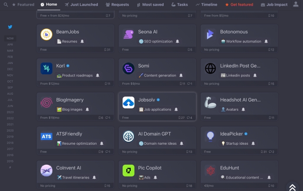Screen dimensions: 303x191
Task: Open the Most saved tab
Action: (150, 4)
